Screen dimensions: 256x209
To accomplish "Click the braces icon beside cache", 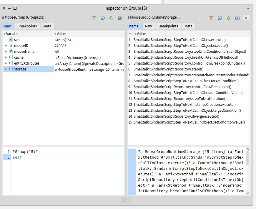I will pyautogui.click(x=11, y=57).
